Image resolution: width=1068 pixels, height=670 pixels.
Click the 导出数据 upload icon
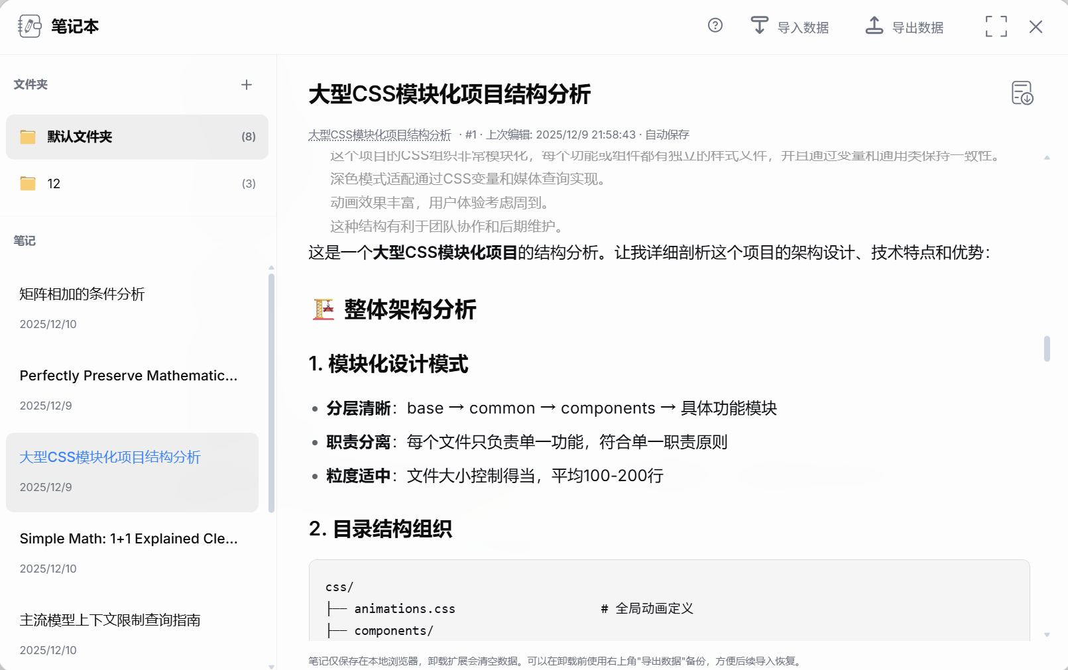(874, 25)
